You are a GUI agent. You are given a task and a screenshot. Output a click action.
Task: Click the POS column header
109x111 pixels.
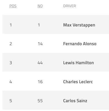13,6
